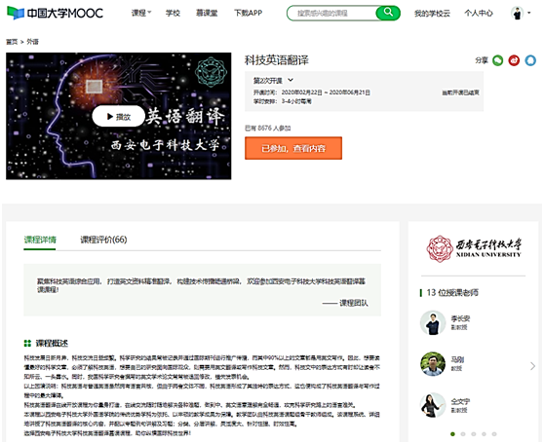Share course via Weibo icon
Image resolution: width=544 pixels, height=444 pixels.
click(514, 60)
